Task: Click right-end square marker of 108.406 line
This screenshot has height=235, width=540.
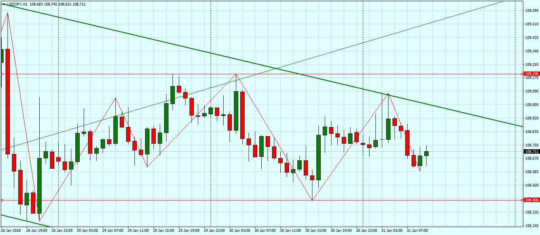Action: (x=521, y=200)
